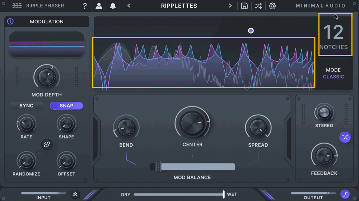This screenshot has height=201, width=359.
Task: Click the Spread modulation routing line
Action: pos(254,158)
